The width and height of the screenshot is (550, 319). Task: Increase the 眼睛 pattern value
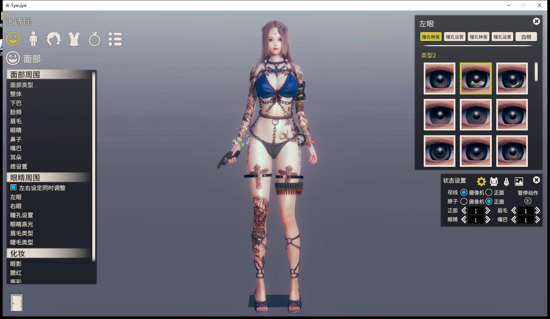pos(488,220)
